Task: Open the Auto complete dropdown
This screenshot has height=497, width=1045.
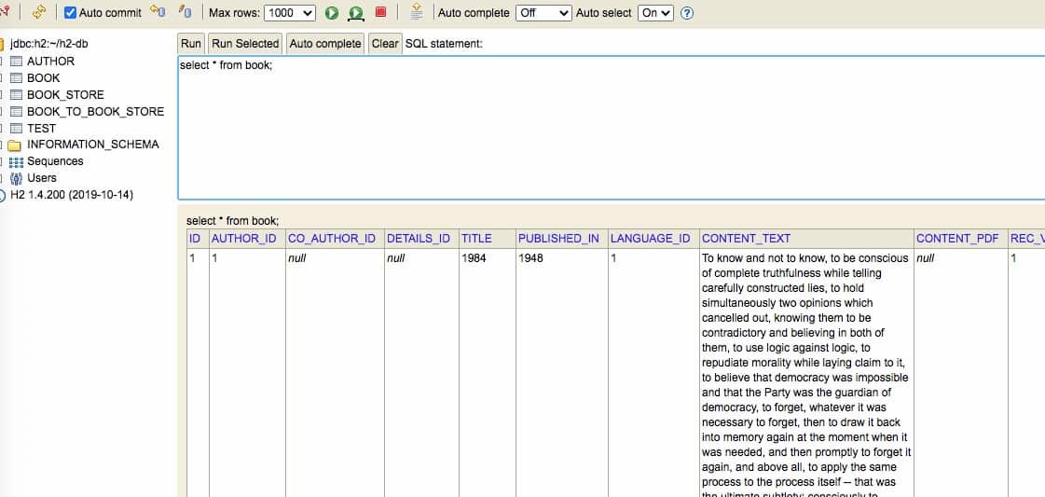Action: [543, 13]
